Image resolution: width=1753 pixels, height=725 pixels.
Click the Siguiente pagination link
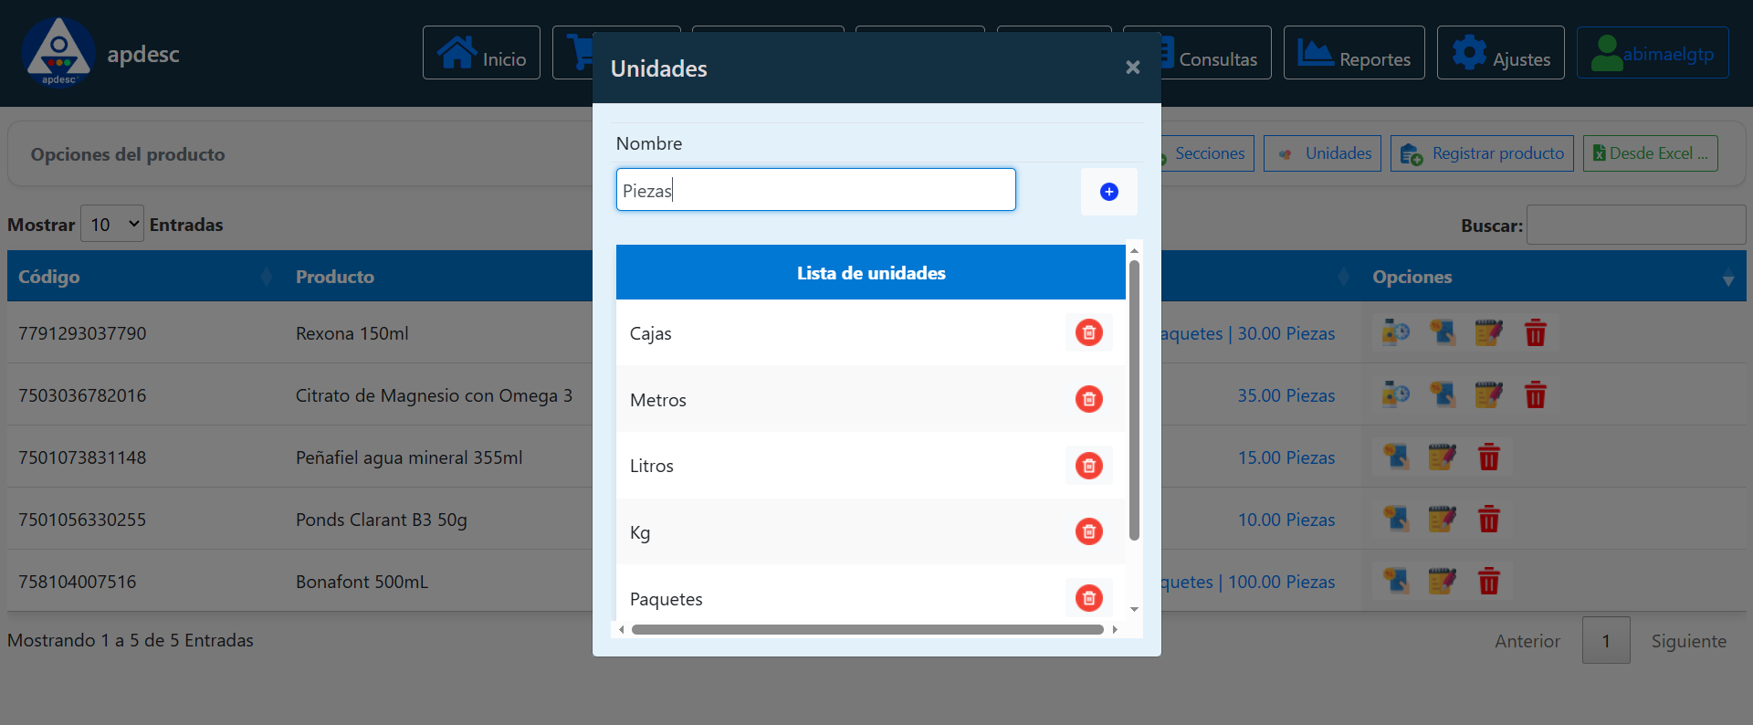coord(1689,641)
